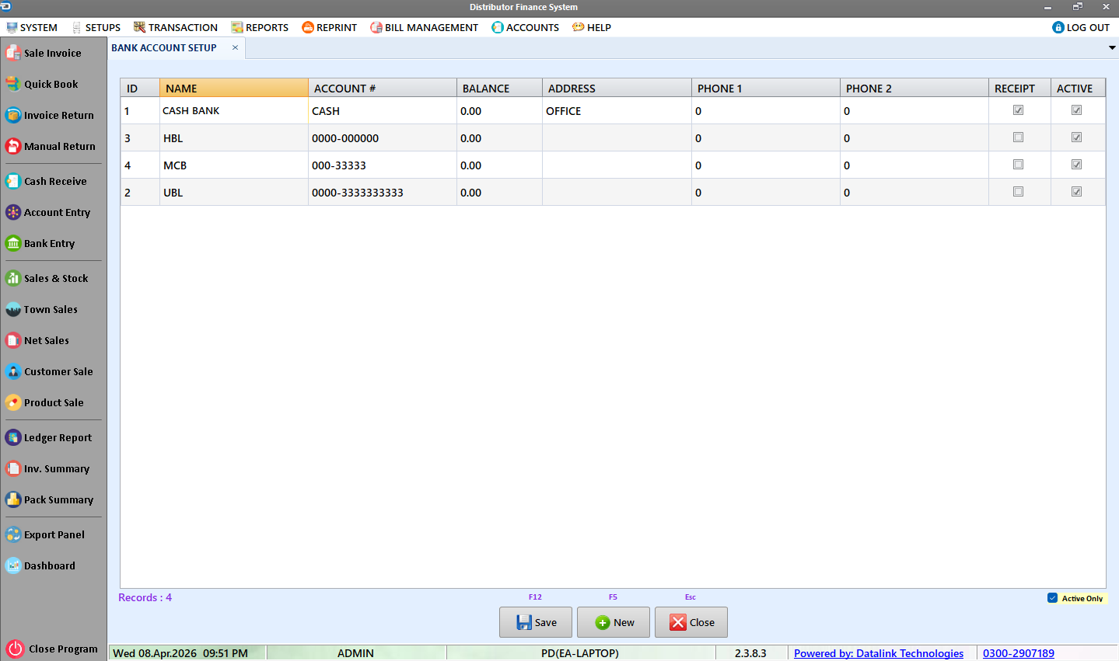Click the Records : 4 label
This screenshot has width=1119, height=661.
145,597
